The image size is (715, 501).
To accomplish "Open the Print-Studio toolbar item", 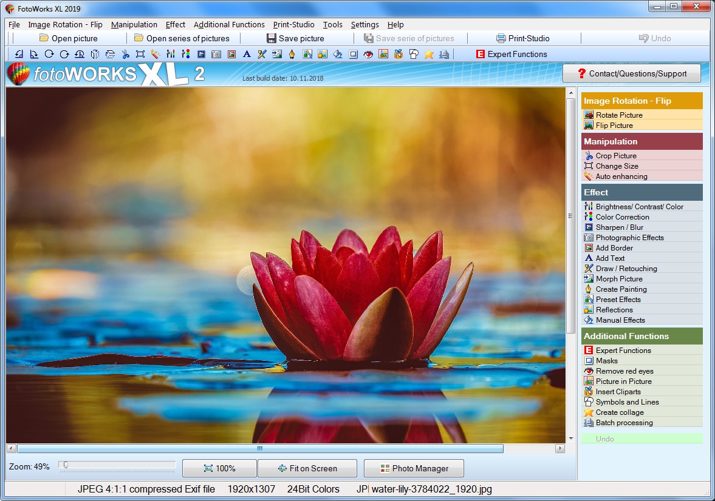I will 523,38.
